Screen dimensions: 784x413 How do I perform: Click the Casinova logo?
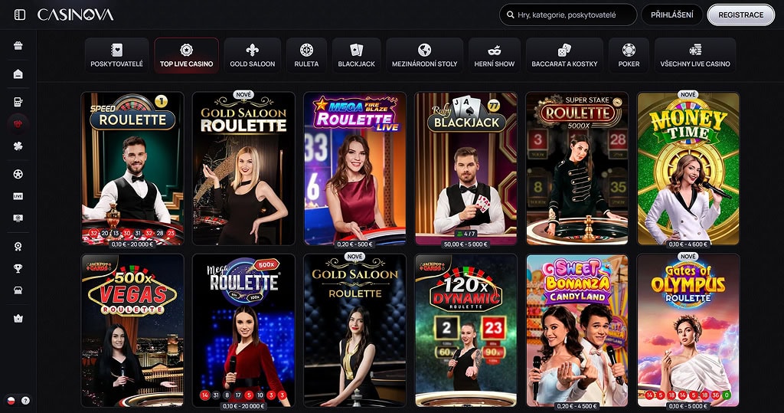pyautogui.click(x=76, y=15)
